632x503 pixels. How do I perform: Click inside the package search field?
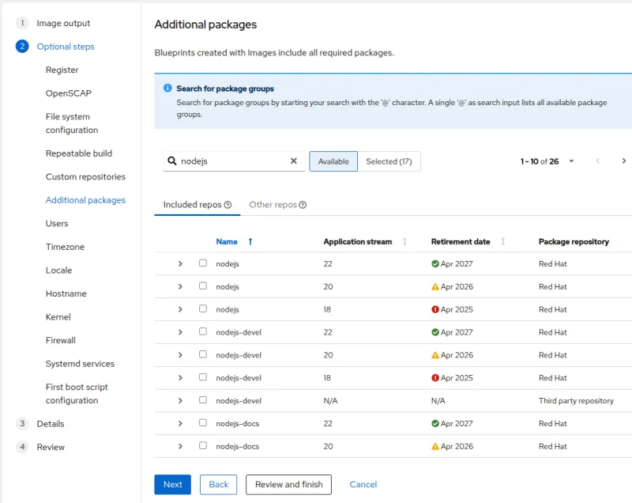click(x=229, y=161)
